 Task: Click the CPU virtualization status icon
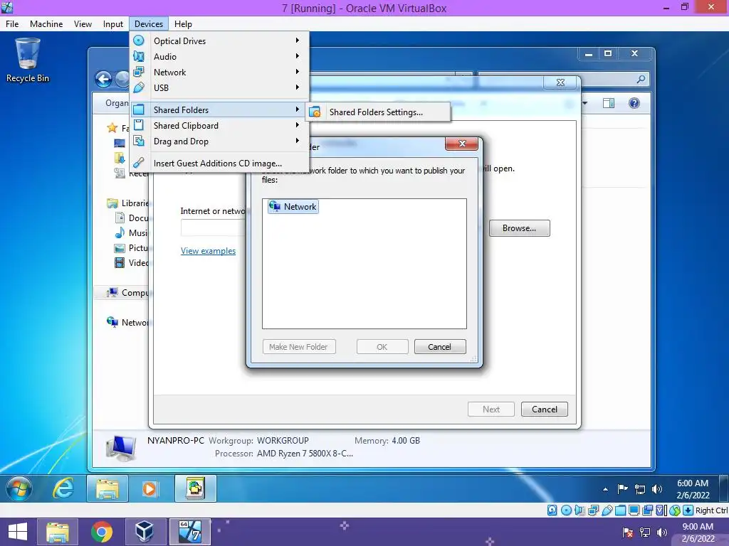661,510
